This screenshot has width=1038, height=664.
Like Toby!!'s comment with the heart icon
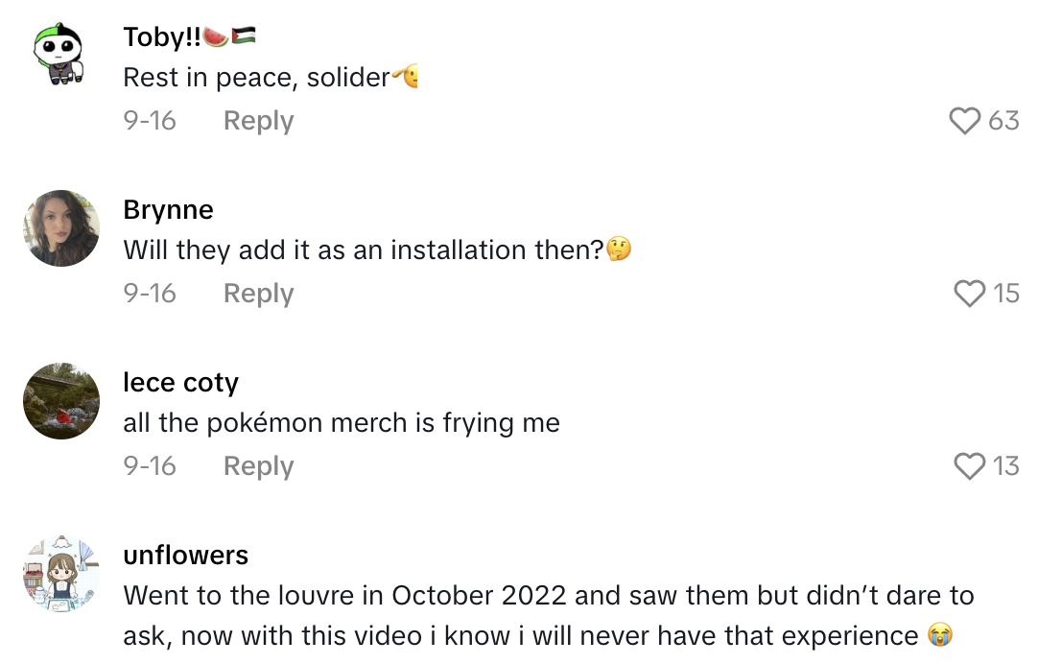click(x=967, y=120)
